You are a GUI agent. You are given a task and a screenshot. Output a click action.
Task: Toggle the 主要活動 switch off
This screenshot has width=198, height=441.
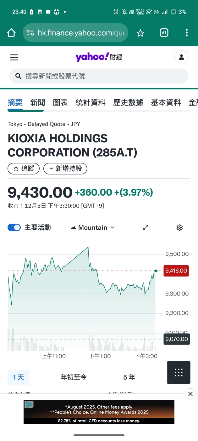click(x=14, y=227)
